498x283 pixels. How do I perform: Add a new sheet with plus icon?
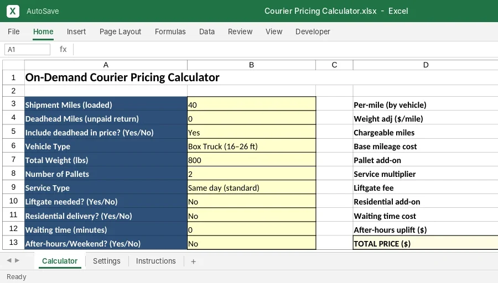click(193, 261)
